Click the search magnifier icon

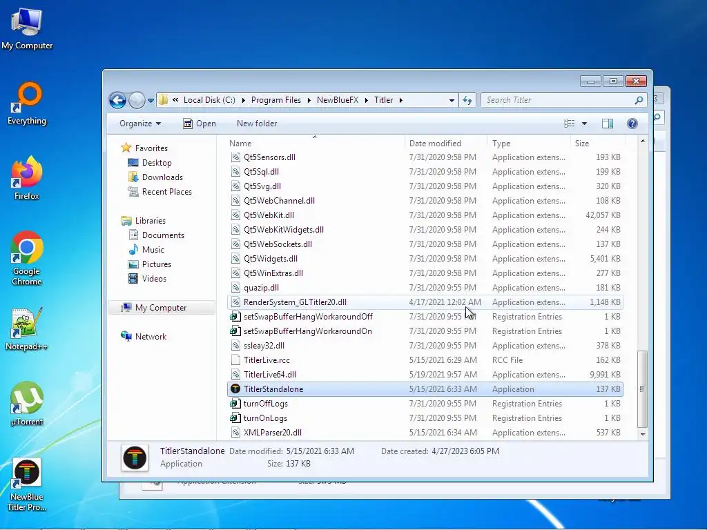coord(639,100)
